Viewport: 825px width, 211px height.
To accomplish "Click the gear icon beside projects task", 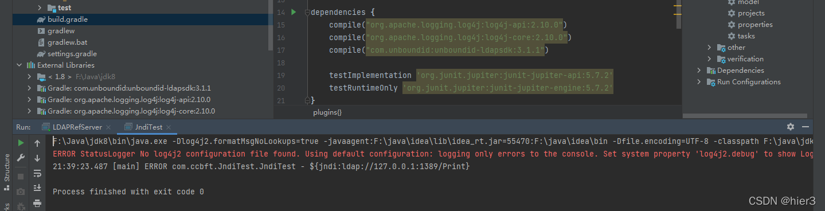I will click(x=732, y=13).
